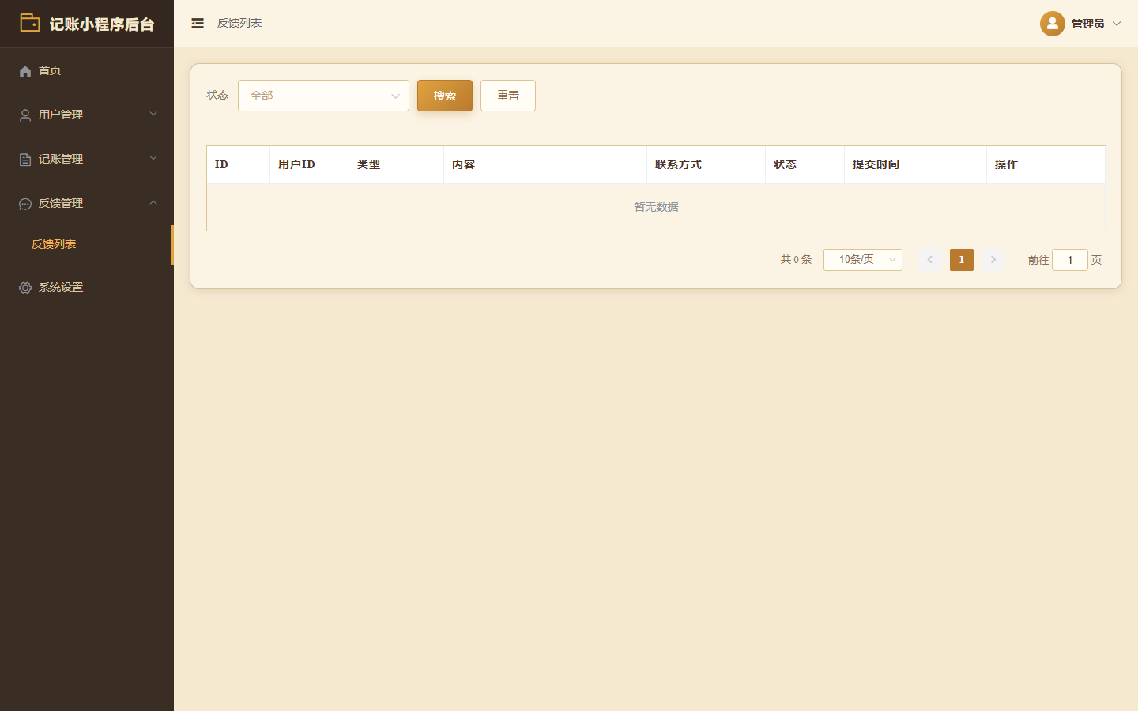Click the 系统设置 gear icon
The width and height of the screenshot is (1138, 711).
pos(25,288)
